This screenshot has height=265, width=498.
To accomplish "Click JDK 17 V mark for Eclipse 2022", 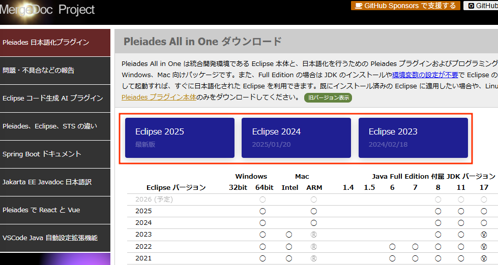I will coord(484,247).
